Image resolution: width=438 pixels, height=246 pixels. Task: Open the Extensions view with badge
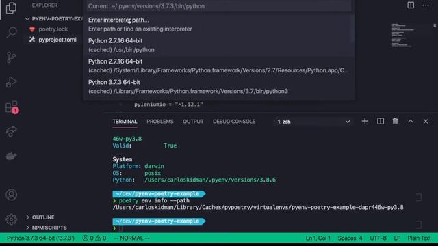point(12,107)
